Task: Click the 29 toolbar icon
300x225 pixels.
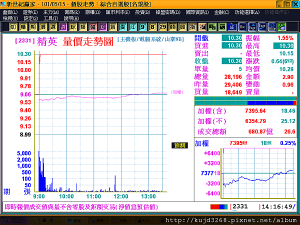Action: coord(162,27)
